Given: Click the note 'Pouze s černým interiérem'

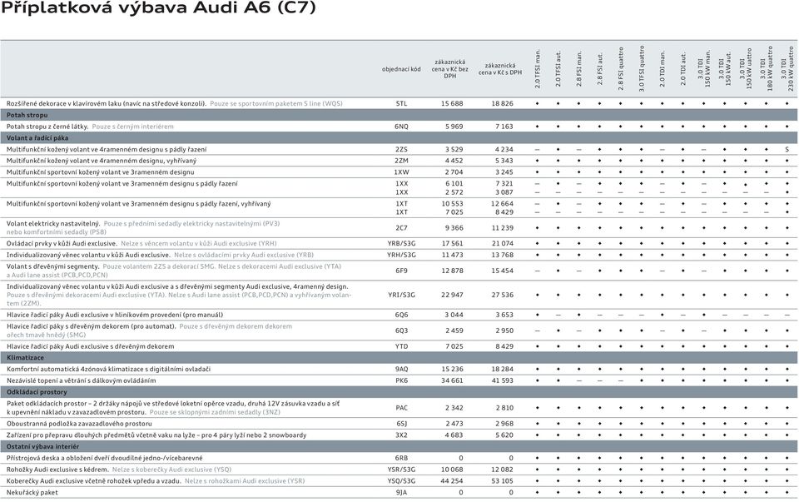Looking at the screenshot, I should (x=132, y=127).
